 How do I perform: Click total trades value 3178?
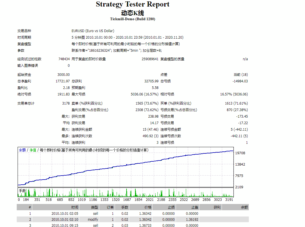pos(66,103)
